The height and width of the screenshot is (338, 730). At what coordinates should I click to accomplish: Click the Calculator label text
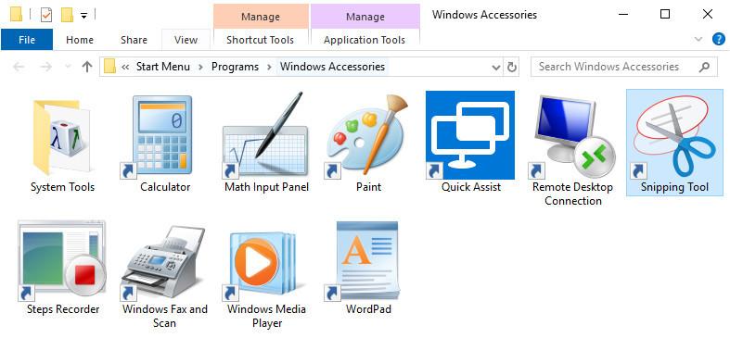165,187
